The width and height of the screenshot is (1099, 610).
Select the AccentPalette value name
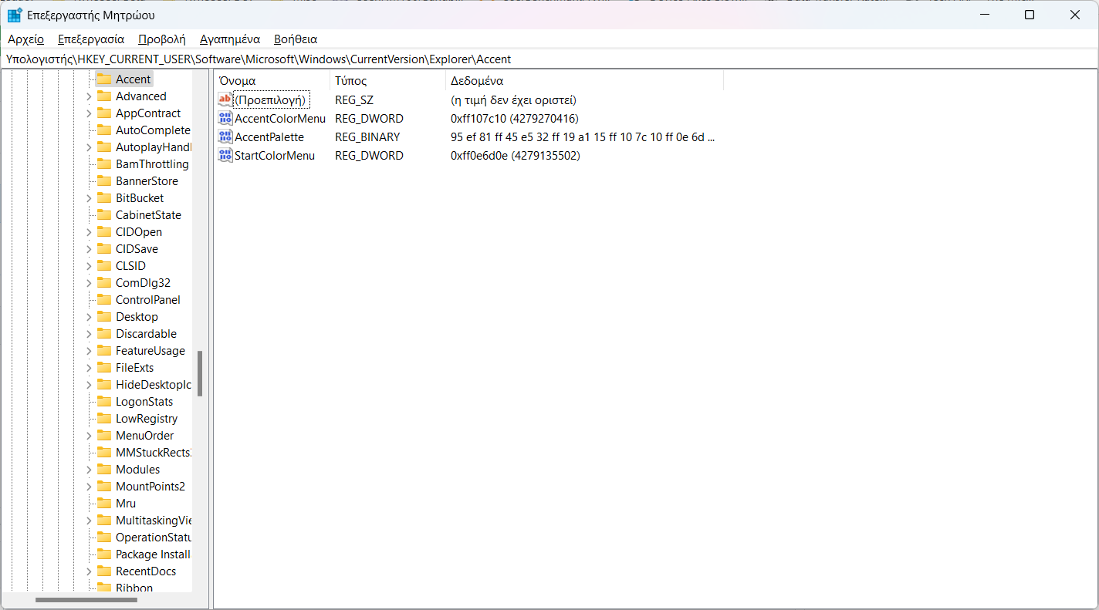point(269,136)
